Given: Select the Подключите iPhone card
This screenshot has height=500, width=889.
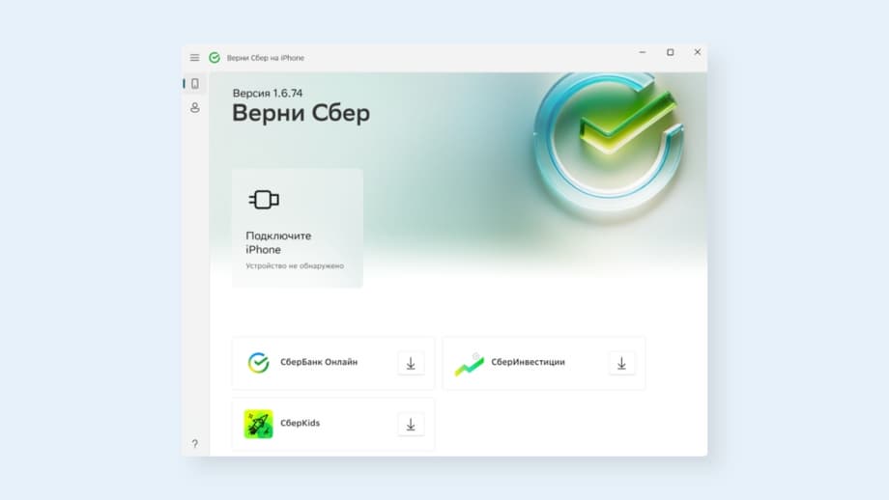Looking at the screenshot, I should pos(298,228).
